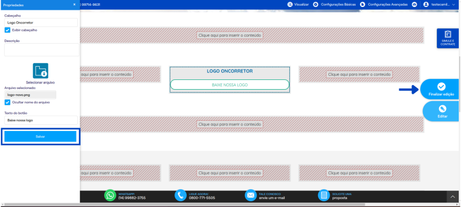This screenshot has height=207, width=461.
Task: Click the Visualizar menu label
Action: [x=301, y=5]
